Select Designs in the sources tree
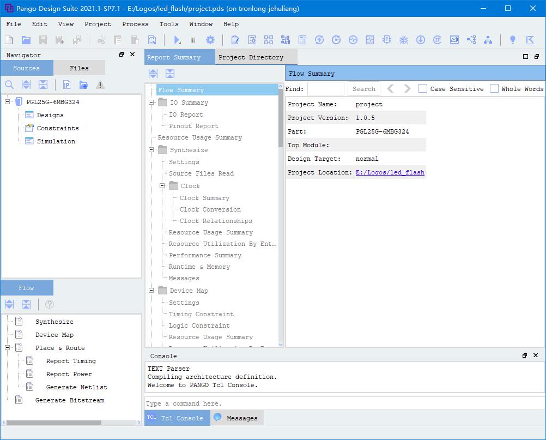The width and height of the screenshot is (546, 440). [x=50, y=115]
